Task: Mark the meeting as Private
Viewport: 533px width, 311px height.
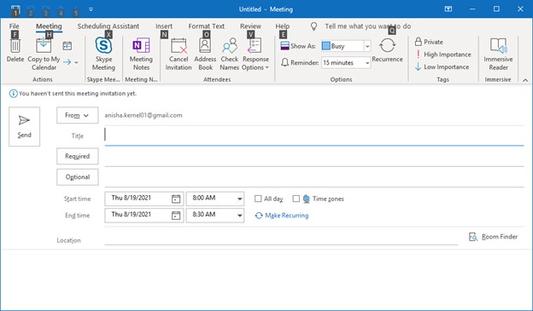Action: pos(429,42)
